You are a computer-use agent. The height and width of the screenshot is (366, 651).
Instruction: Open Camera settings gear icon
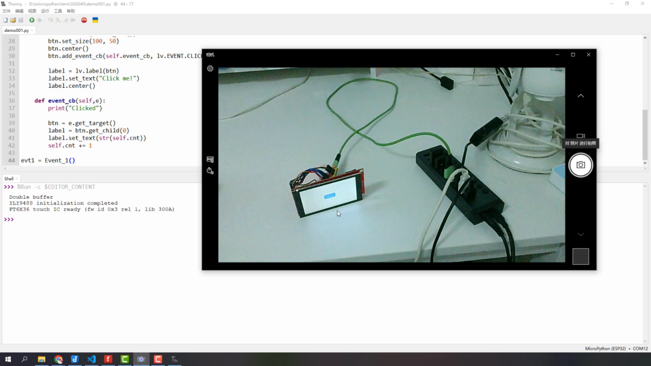pyautogui.click(x=210, y=69)
